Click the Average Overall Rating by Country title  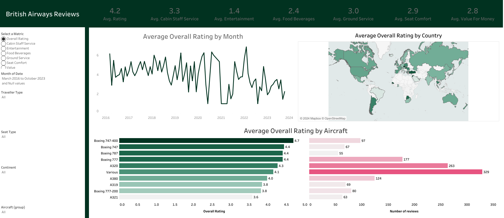click(x=398, y=36)
